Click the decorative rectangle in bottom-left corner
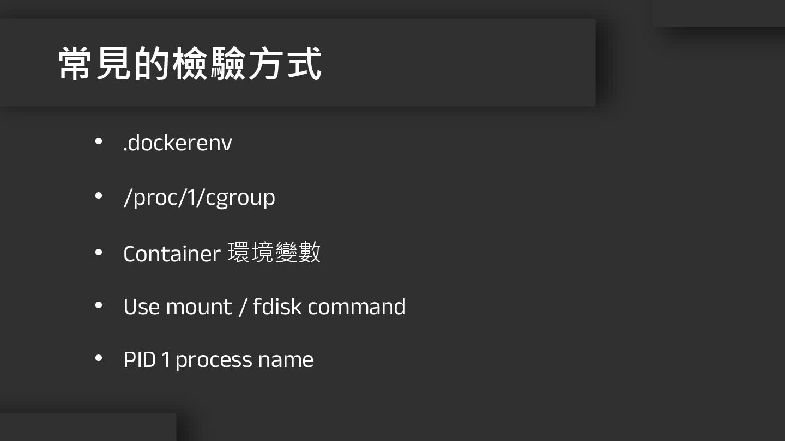785x441 pixels. (87, 427)
